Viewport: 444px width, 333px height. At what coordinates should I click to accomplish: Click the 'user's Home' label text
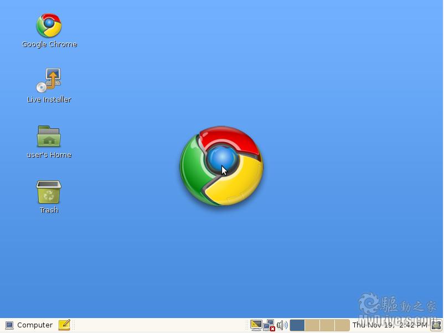click(x=49, y=155)
